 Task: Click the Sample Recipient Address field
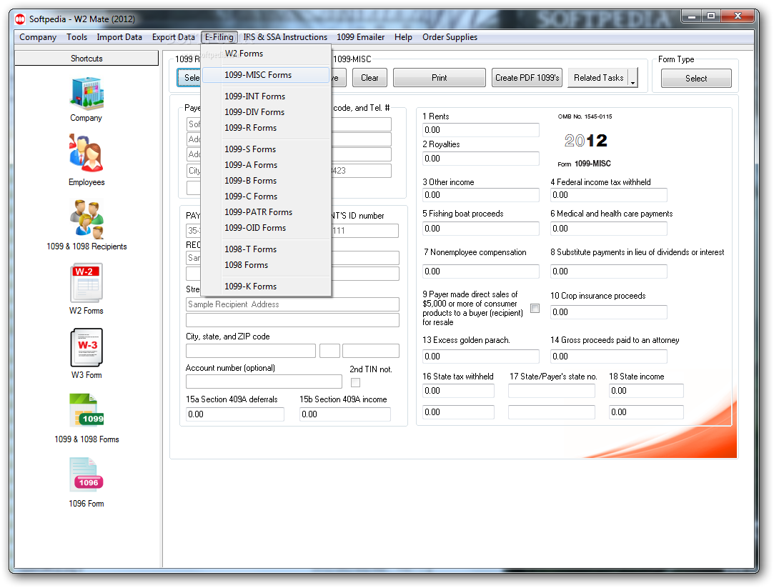(x=292, y=304)
